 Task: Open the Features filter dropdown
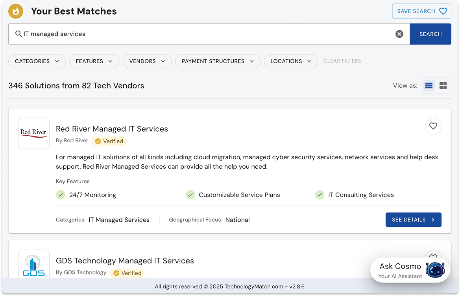tap(94, 61)
